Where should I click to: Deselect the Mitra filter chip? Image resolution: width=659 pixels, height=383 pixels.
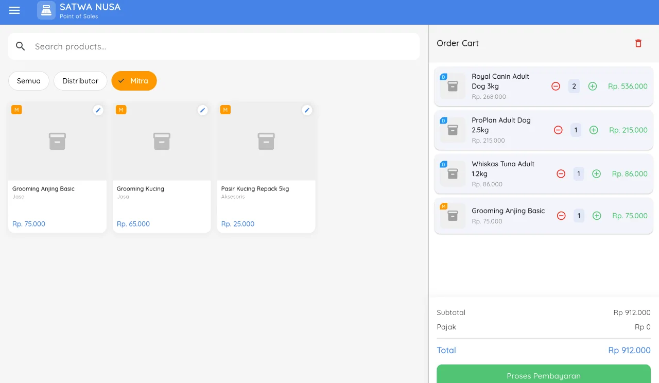click(x=134, y=81)
